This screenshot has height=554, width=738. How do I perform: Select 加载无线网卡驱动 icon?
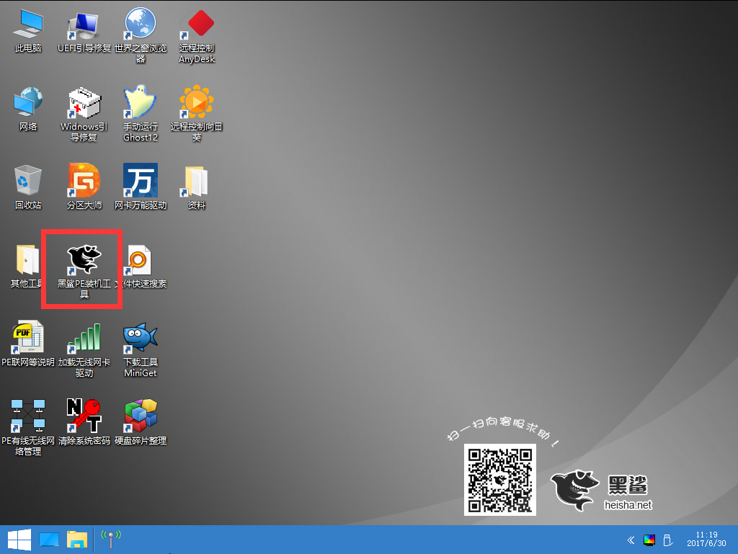click(x=84, y=350)
